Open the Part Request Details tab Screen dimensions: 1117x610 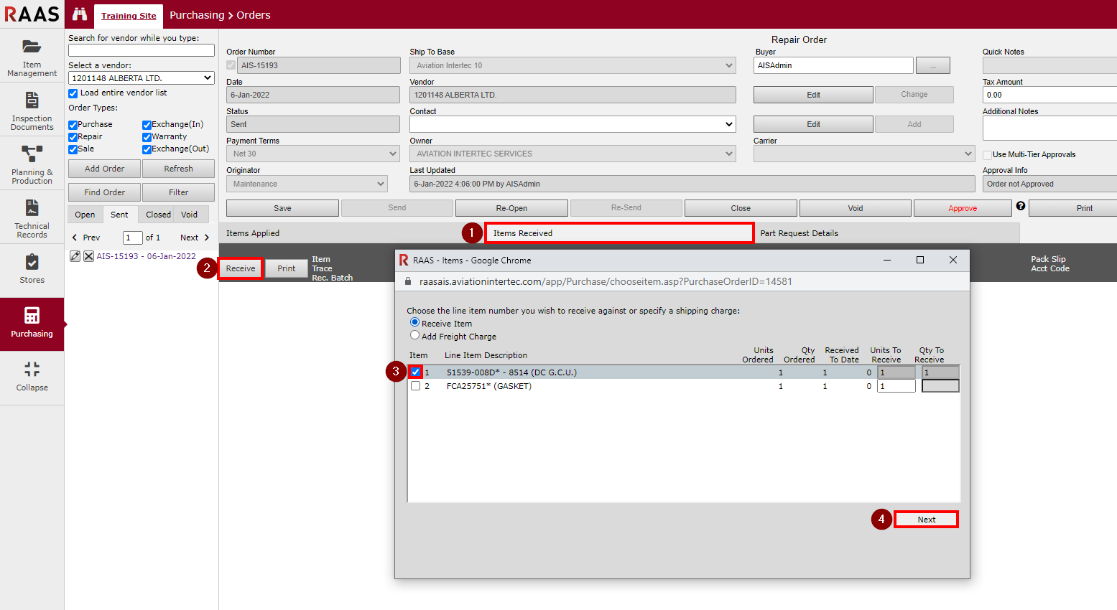coord(799,233)
